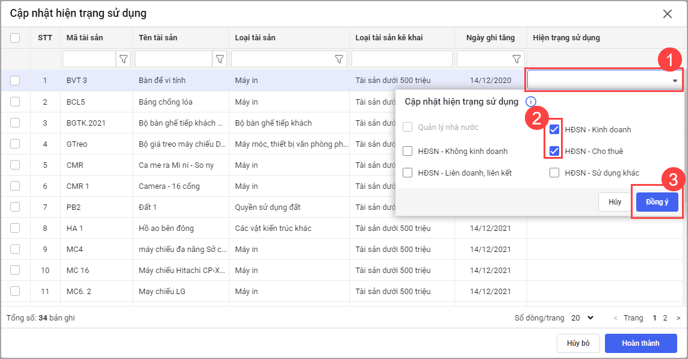Click the filter icon under Ngày ghi tăng
This screenshot has height=359, width=688.
pyautogui.click(x=516, y=59)
